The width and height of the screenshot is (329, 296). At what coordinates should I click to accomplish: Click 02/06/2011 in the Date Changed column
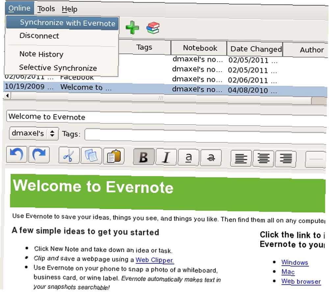point(252,80)
